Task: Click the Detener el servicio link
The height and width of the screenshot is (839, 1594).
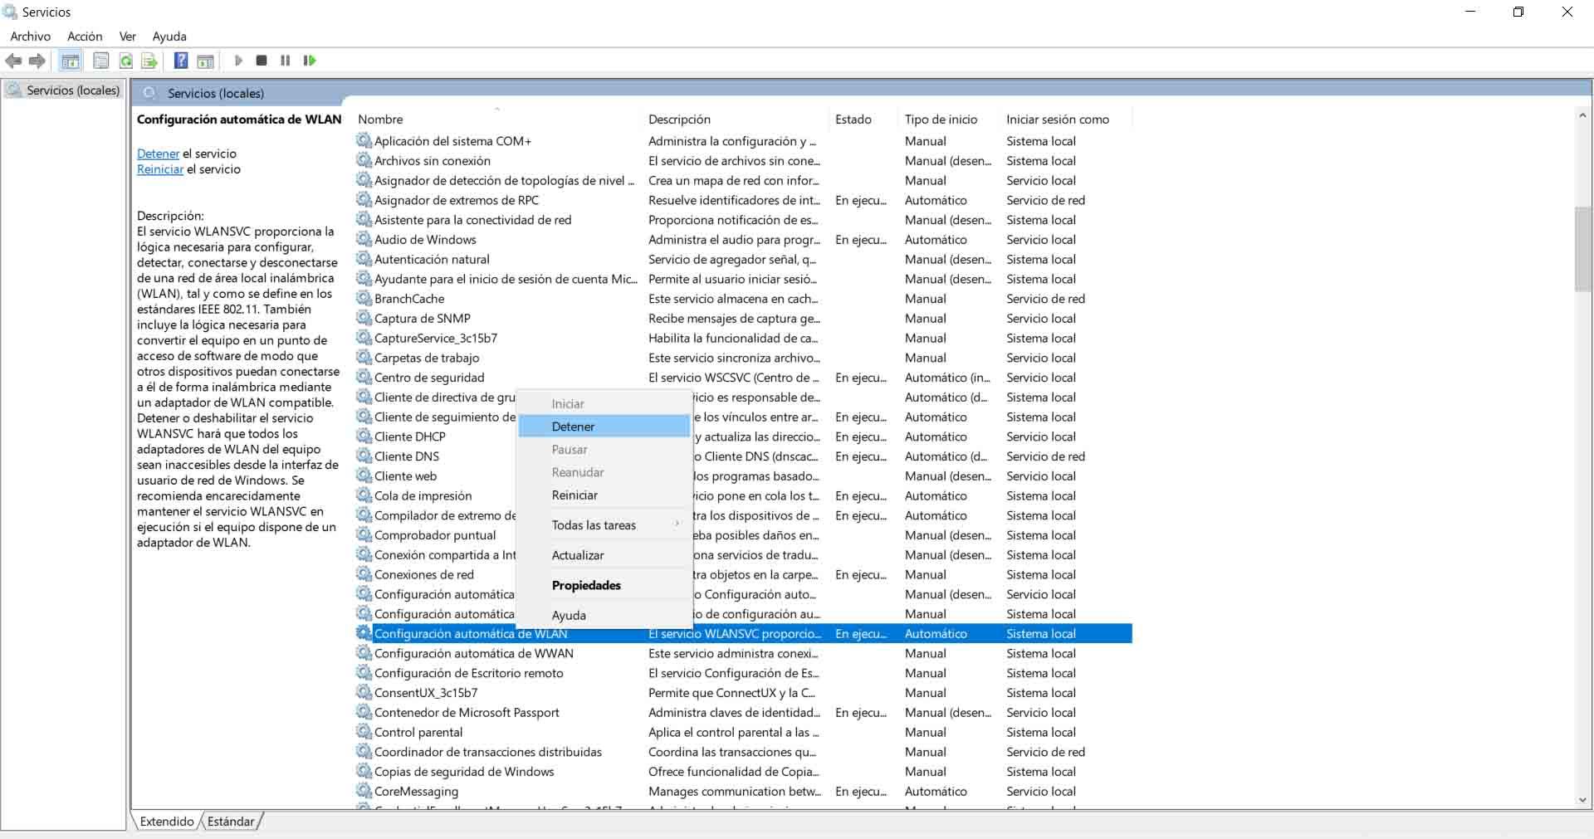Action: [158, 154]
